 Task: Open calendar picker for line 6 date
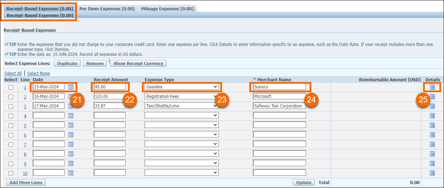pyautogui.click(x=71, y=135)
